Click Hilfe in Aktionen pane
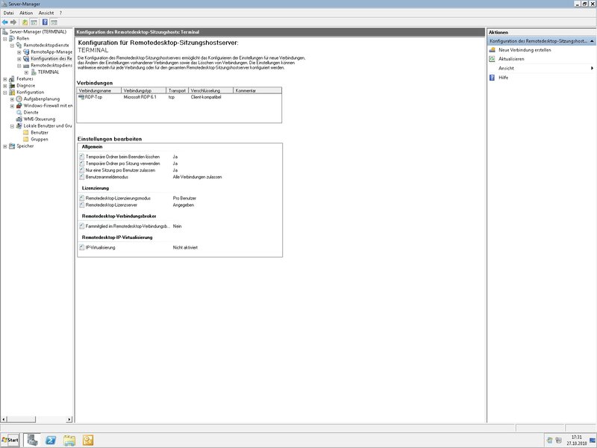Image resolution: width=597 pixels, height=448 pixels. pyautogui.click(x=503, y=78)
